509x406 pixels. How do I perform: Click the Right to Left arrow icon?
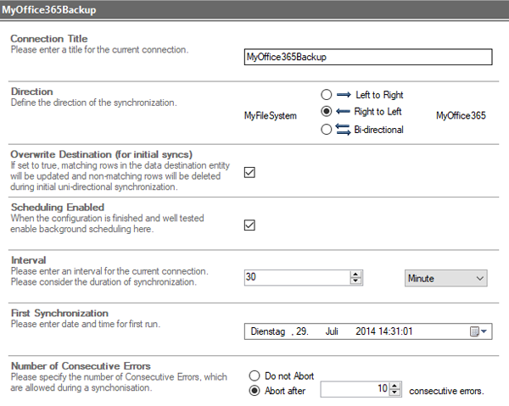pyautogui.click(x=344, y=112)
